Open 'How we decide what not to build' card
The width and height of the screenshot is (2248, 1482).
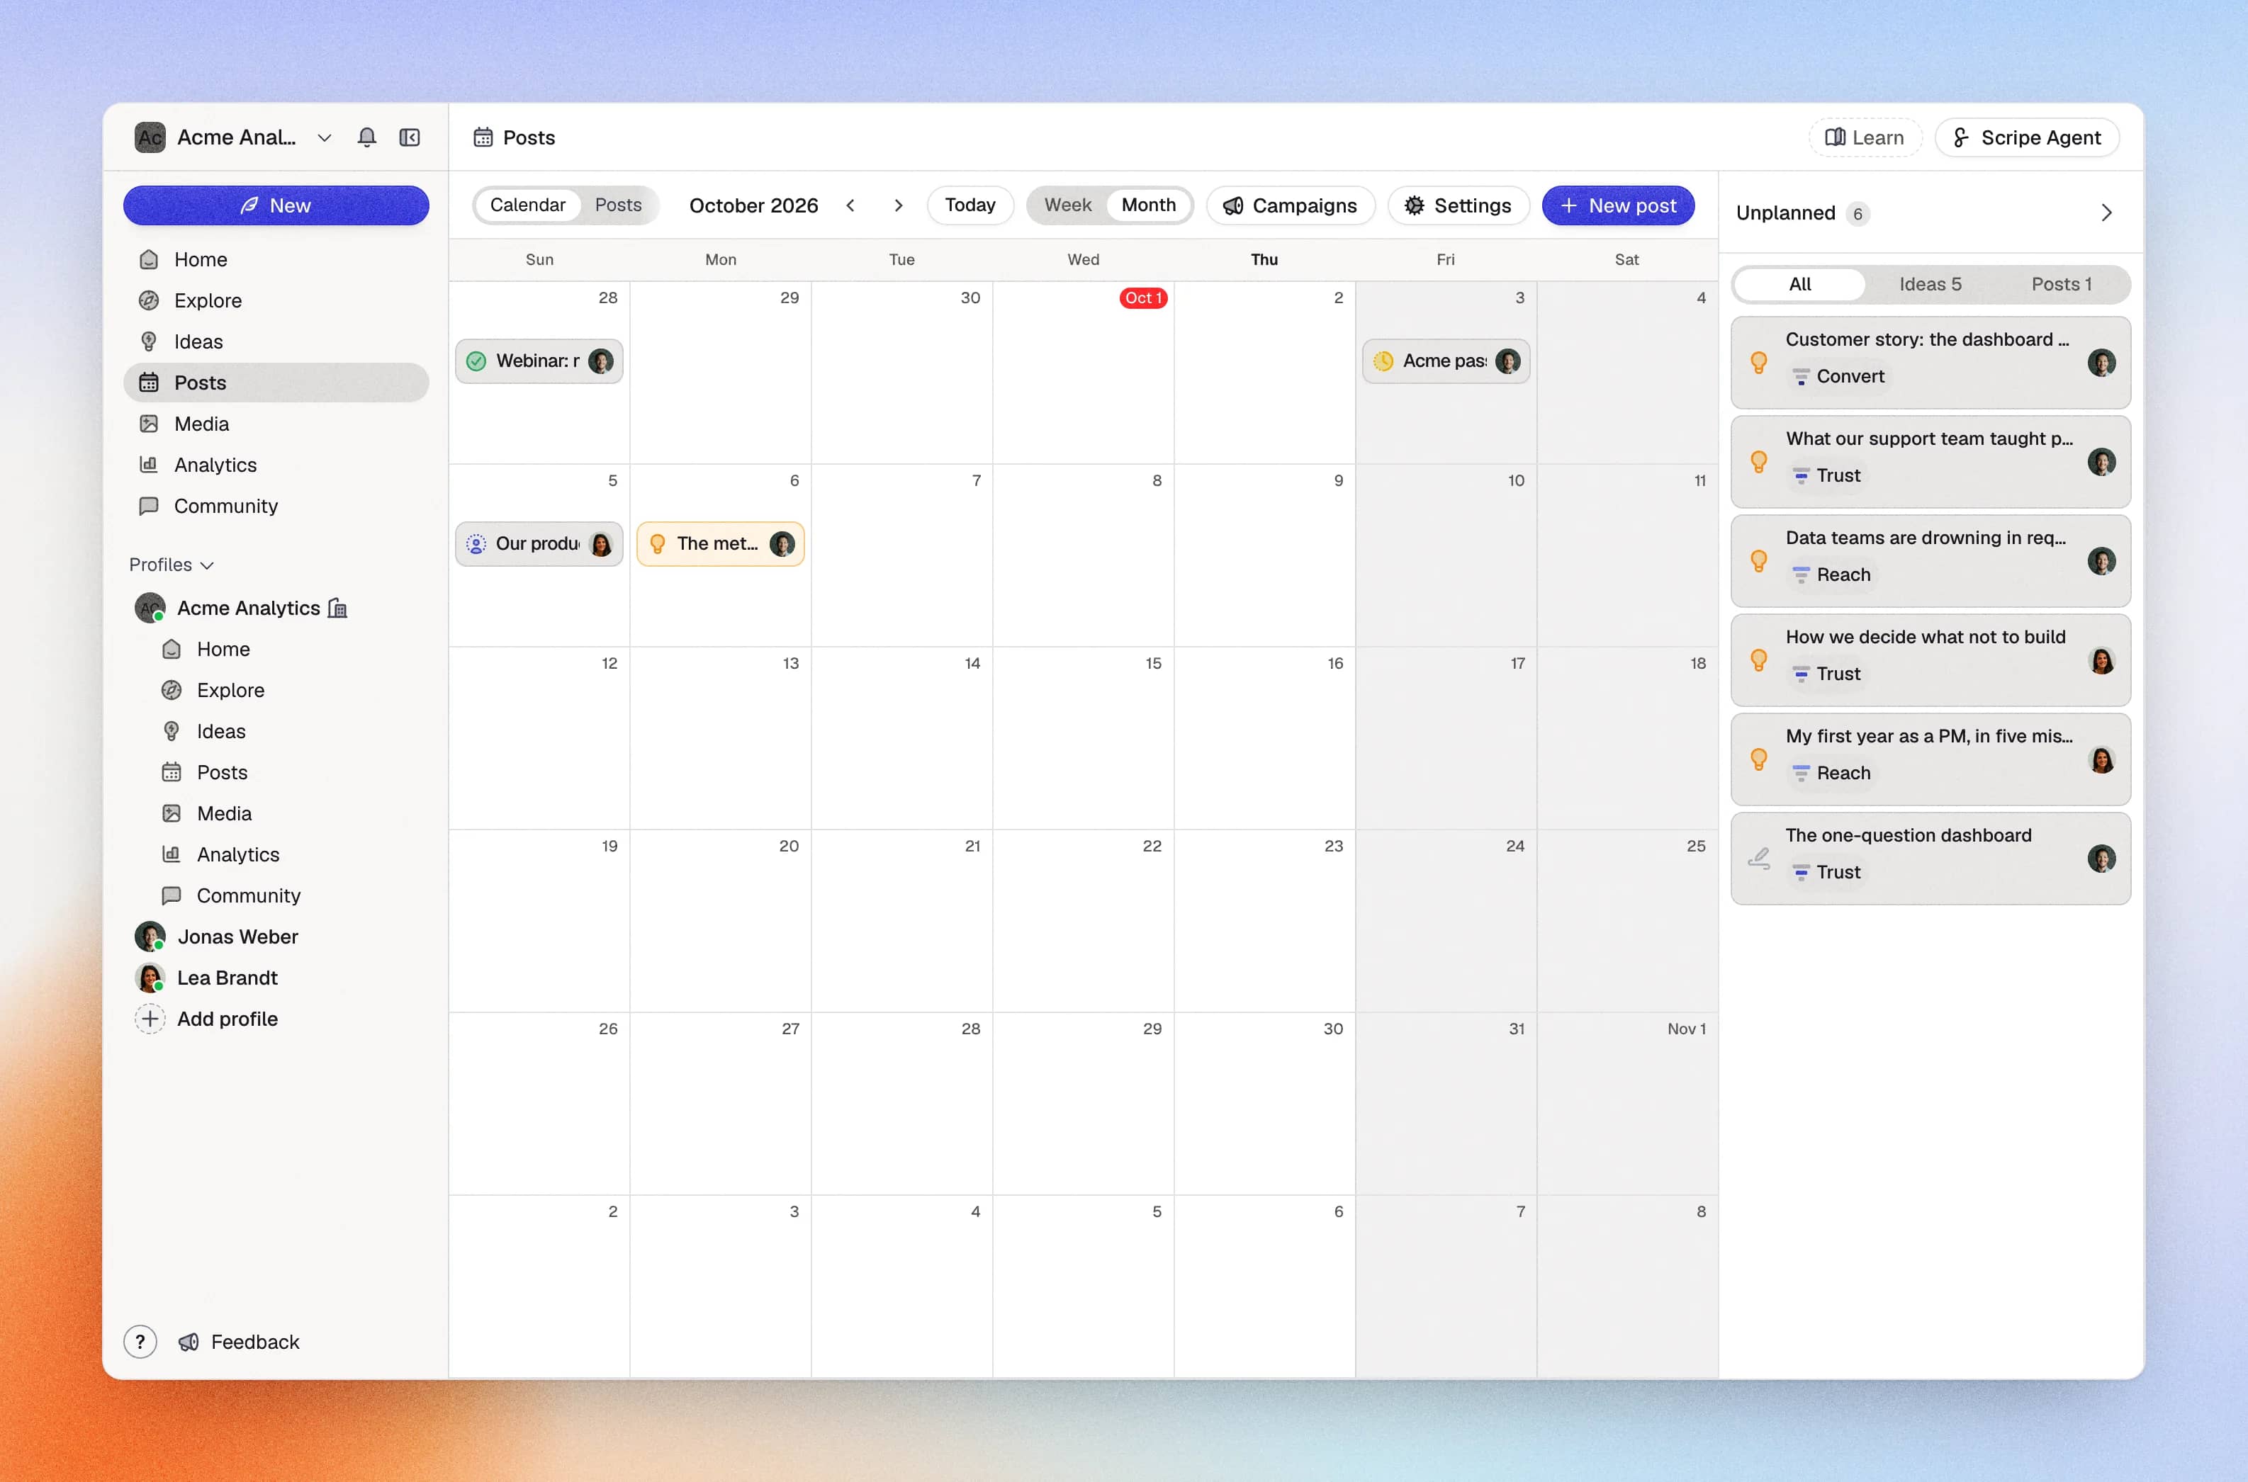tap(1931, 660)
